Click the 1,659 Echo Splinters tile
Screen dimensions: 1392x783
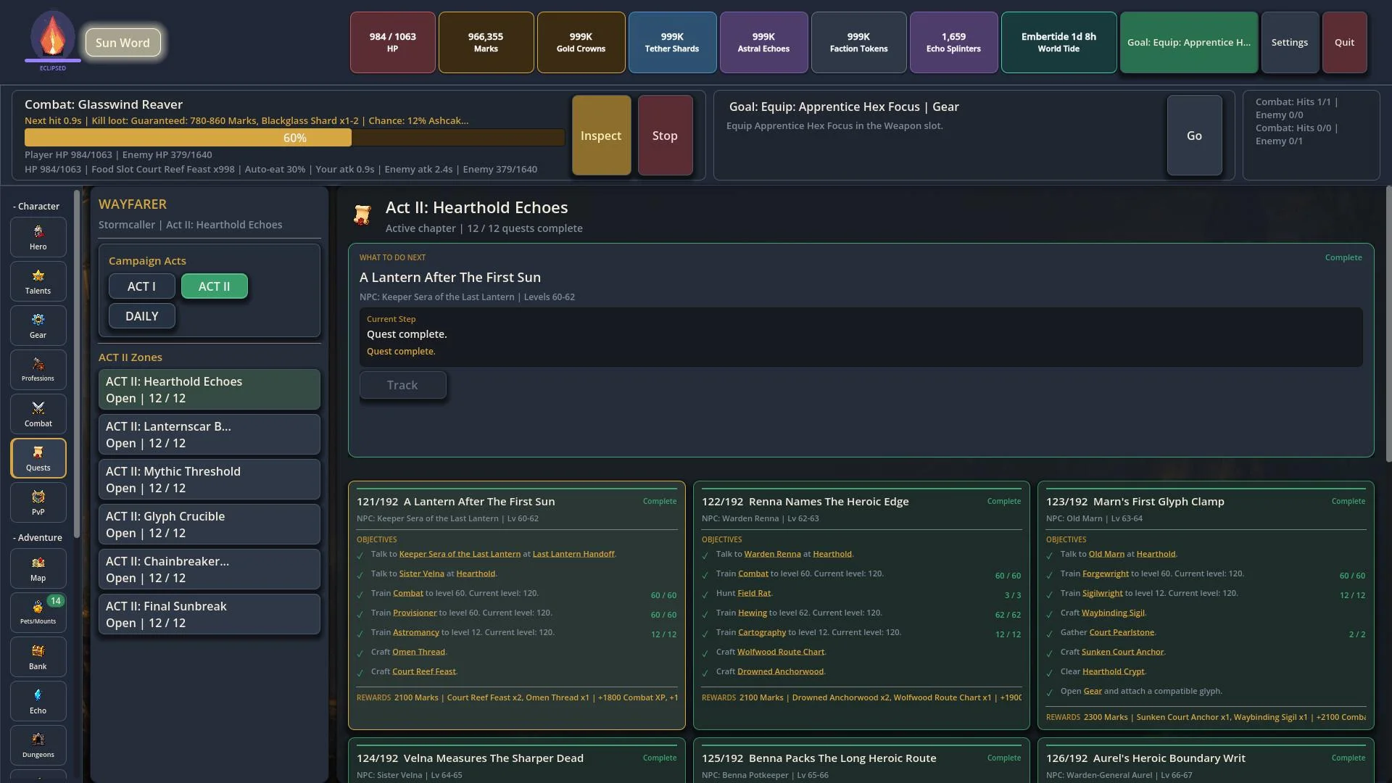pos(953,42)
